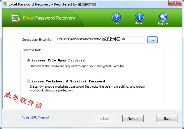Screen dimensions: 184x129
Task: Open the Register key icon
Action: tap(163, 17)
